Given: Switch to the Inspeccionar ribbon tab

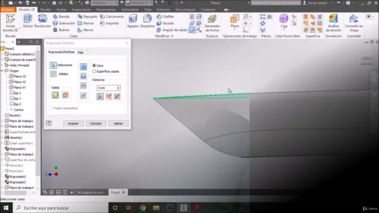Looking at the screenshot, I should (x=81, y=9).
